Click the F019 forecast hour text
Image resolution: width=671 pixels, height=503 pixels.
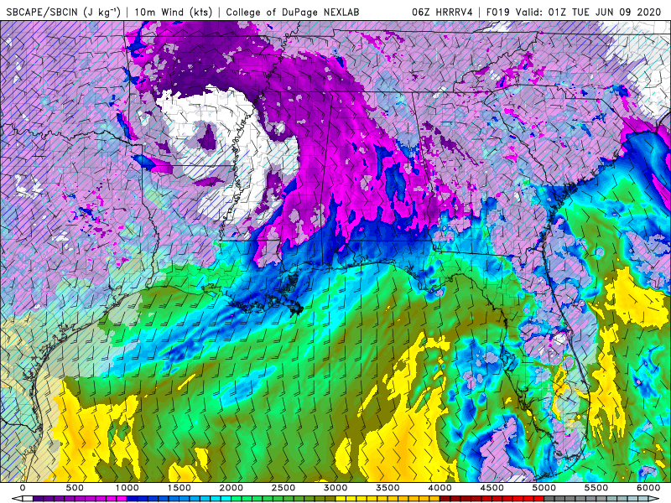pyautogui.click(x=498, y=12)
